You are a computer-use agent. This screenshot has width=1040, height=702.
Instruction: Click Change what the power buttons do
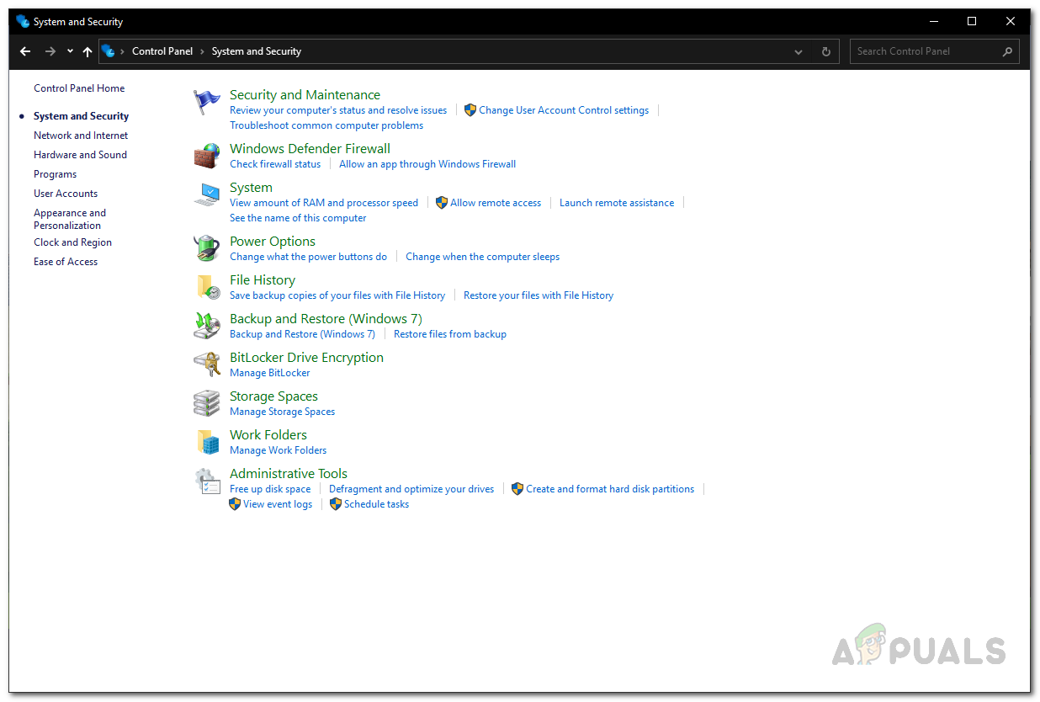[309, 257]
